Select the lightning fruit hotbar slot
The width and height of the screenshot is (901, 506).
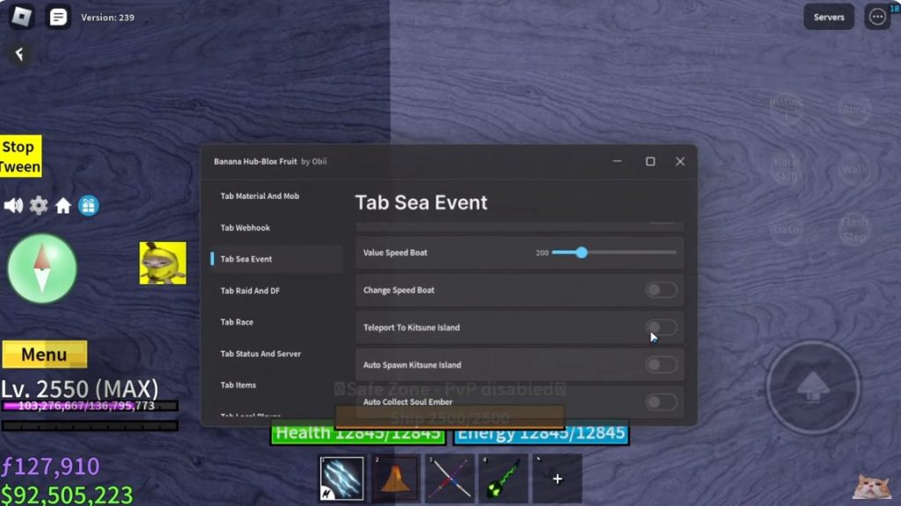point(342,479)
